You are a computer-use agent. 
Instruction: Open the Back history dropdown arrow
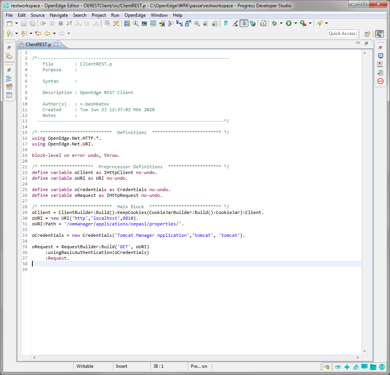(x=54, y=34)
